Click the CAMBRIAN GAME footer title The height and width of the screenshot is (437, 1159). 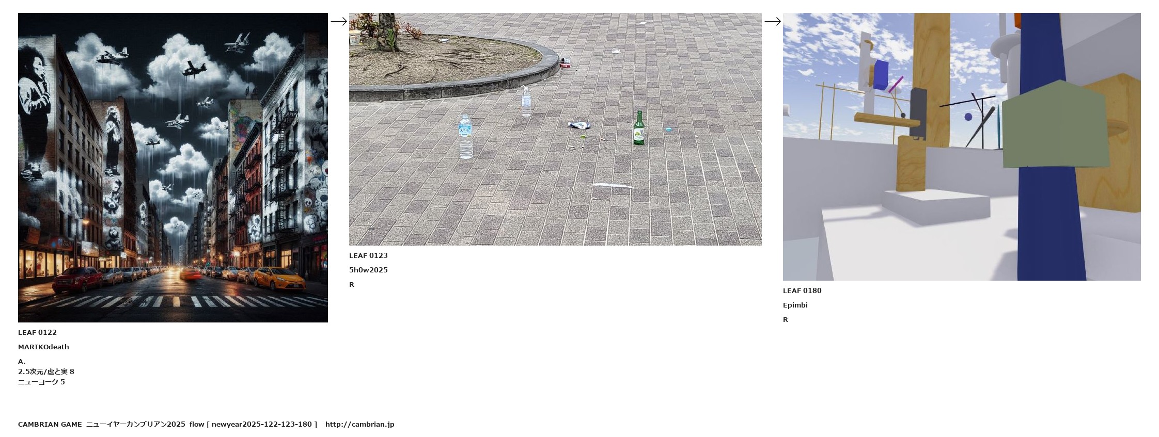click(50, 425)
